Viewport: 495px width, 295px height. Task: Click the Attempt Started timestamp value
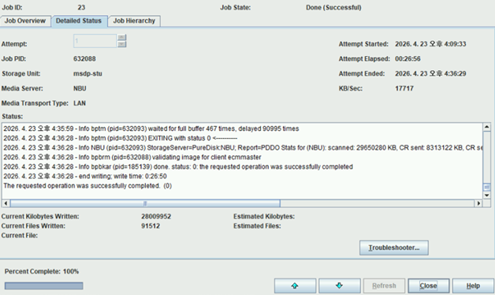[x=430, y=44]
